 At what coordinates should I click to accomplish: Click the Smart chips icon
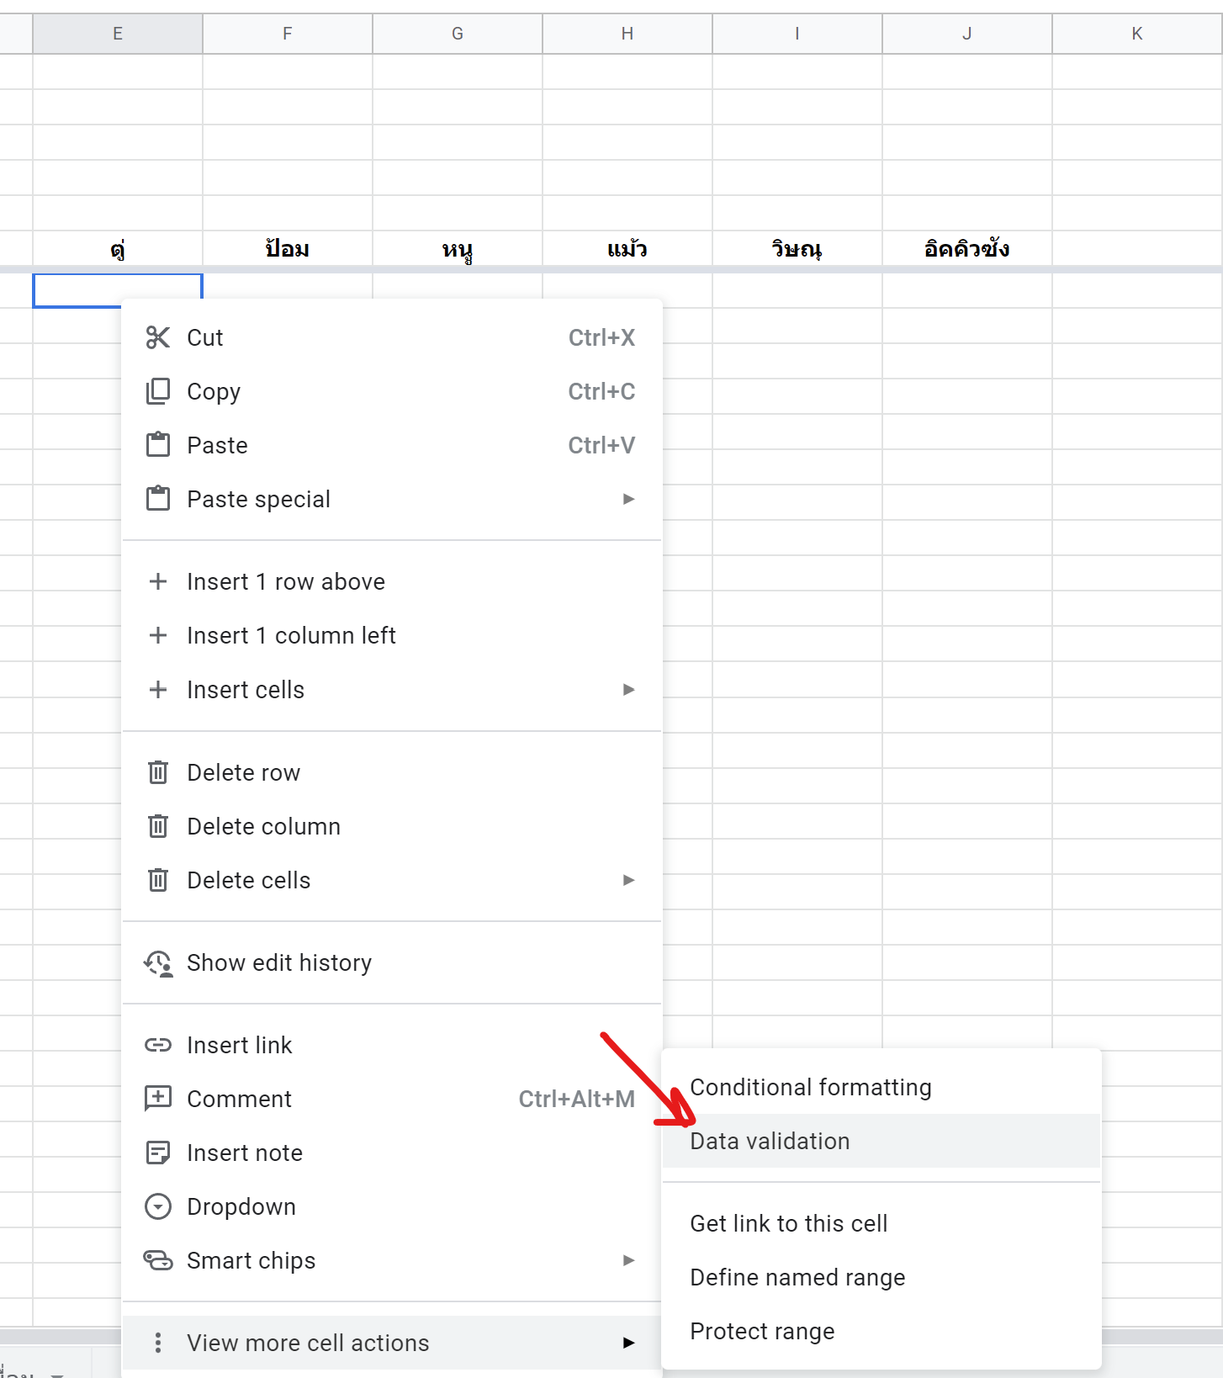point(158,1260)
